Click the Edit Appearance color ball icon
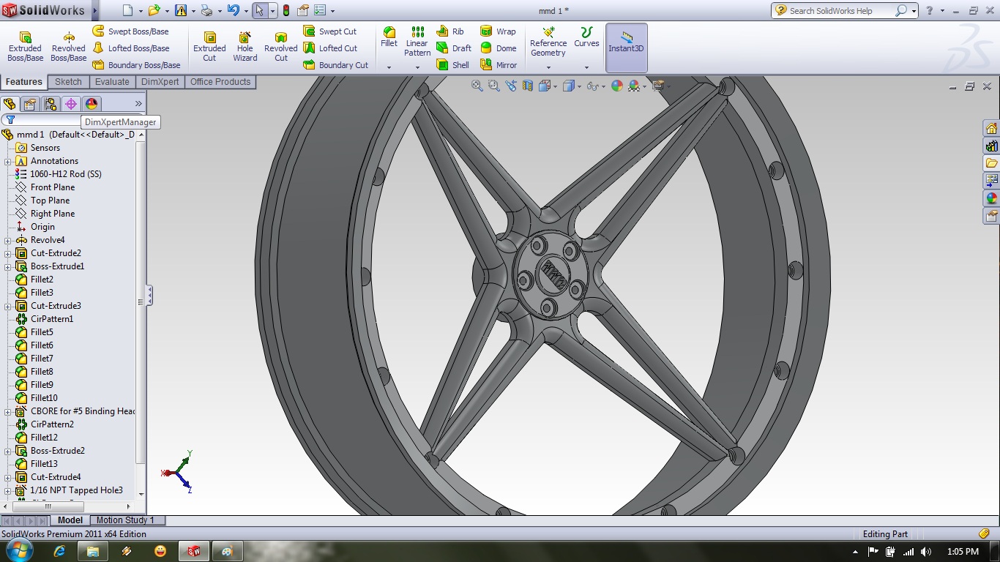Image resolution: width=1000 pixels, height=562 pixels. pyautogui.click(x=617, y=86)
